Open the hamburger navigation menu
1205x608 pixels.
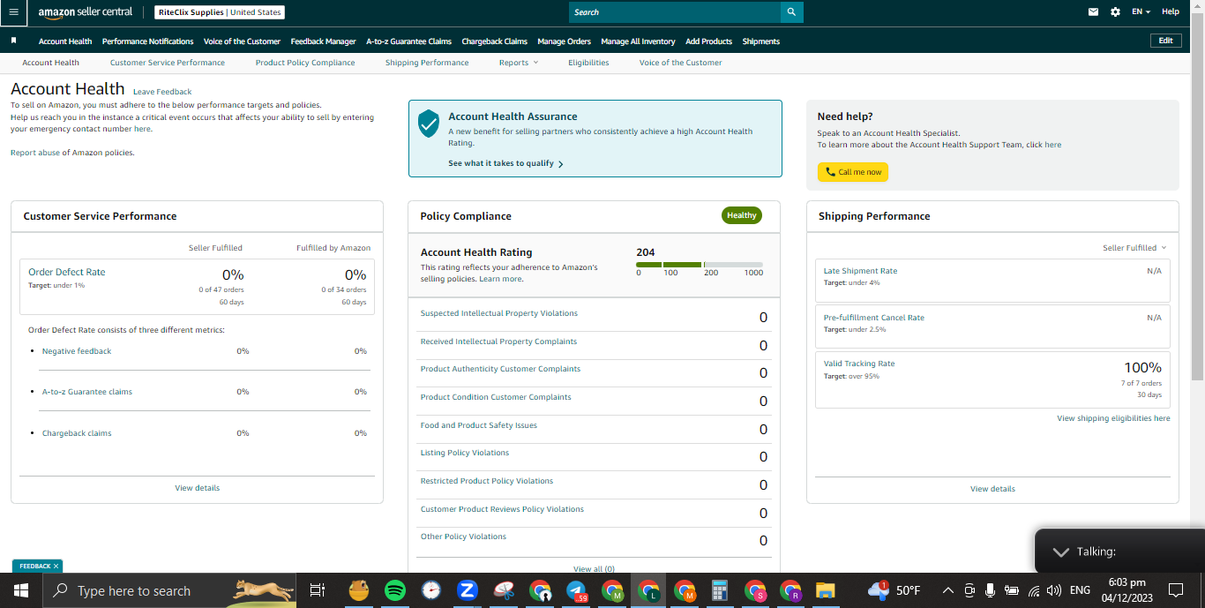coord(12,12)
